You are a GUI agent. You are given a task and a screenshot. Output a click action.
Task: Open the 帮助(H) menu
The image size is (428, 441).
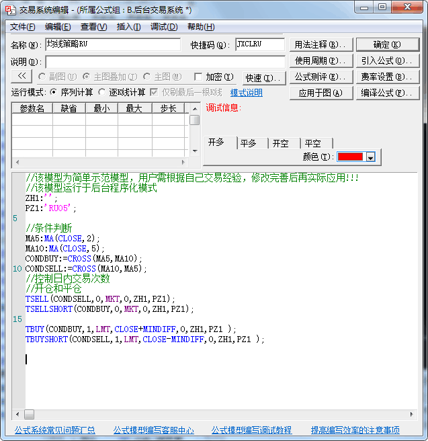[x=201, y=27]
